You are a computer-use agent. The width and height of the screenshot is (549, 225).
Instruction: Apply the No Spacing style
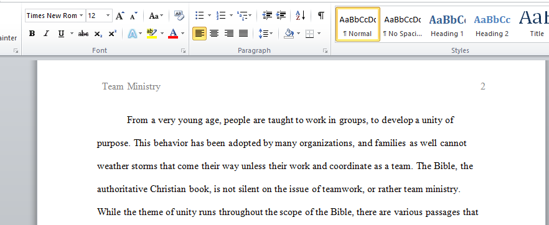(403, 24)
